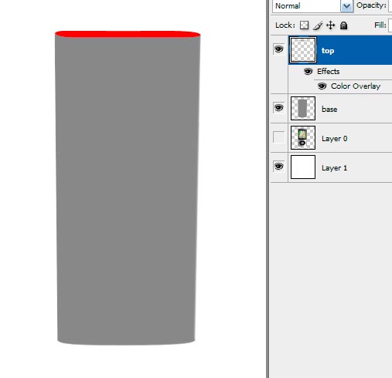Click the Color Overlay effect label
Screen dimensions: 392x378
point(356,86)
